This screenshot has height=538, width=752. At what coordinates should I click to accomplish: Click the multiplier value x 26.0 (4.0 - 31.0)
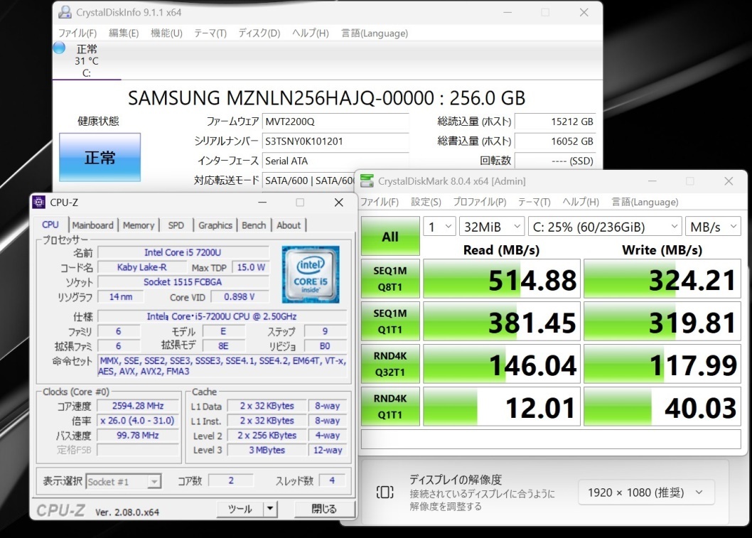coord(138,421)
